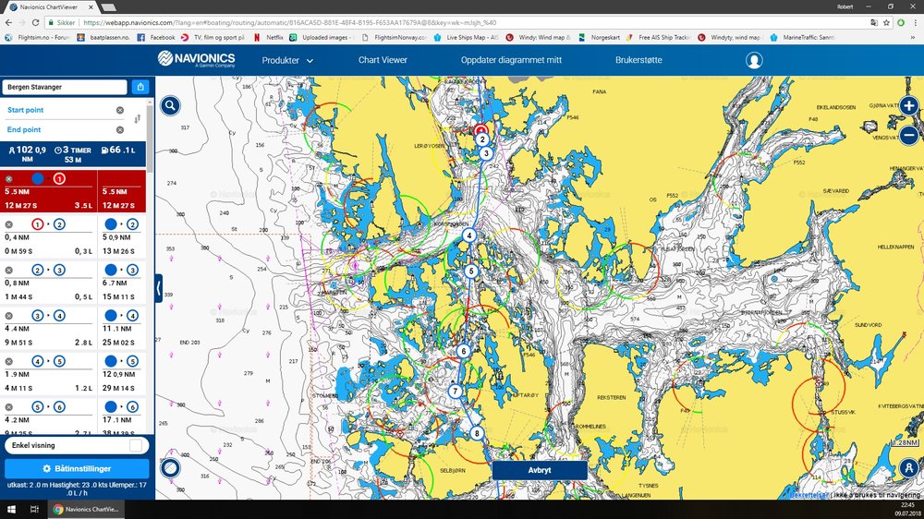Image resolution: width=924 pixels, height=519 pixels.
Task: Open Norgeskart bookmark
Action: point(600,37)
